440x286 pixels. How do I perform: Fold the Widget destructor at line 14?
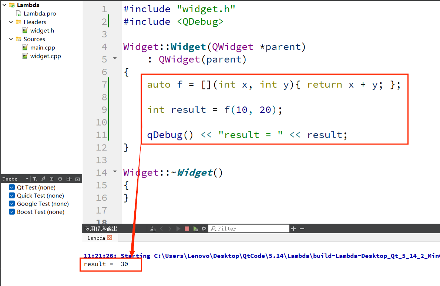tap(115, 171)
